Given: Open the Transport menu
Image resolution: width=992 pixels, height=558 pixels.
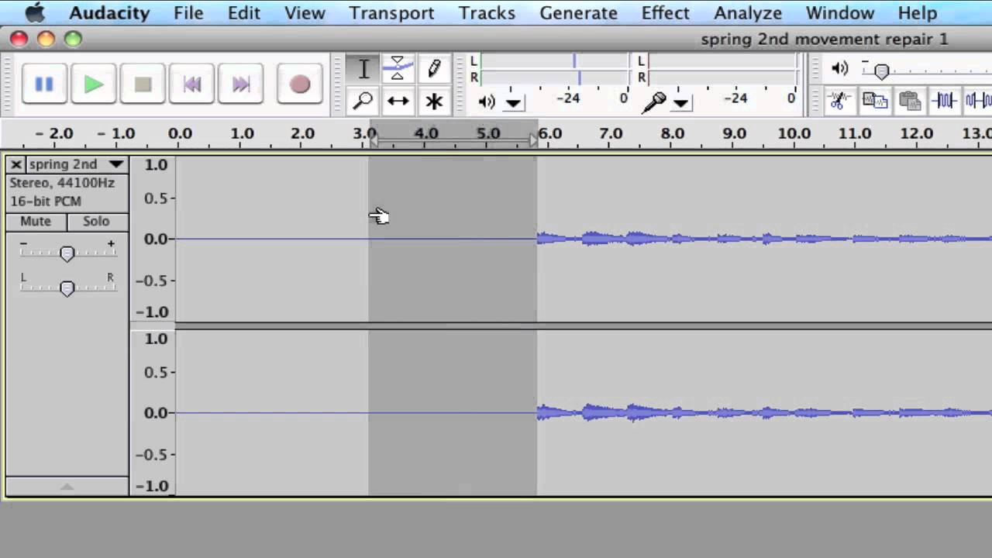Looking at the screenshot, I should (x=391, y=13).
